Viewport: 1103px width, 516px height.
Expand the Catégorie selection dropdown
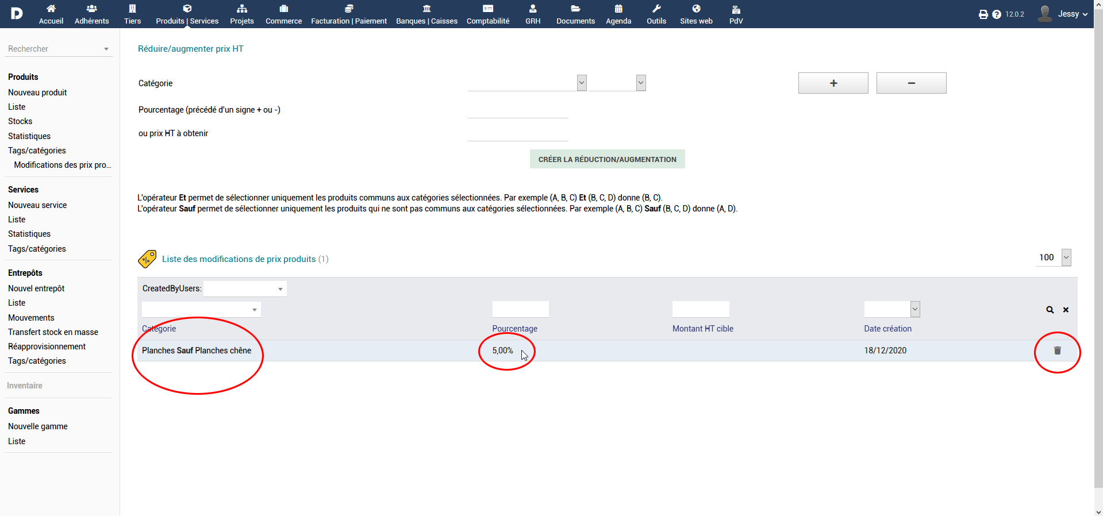pyautogui.click(x=581, y=83)
